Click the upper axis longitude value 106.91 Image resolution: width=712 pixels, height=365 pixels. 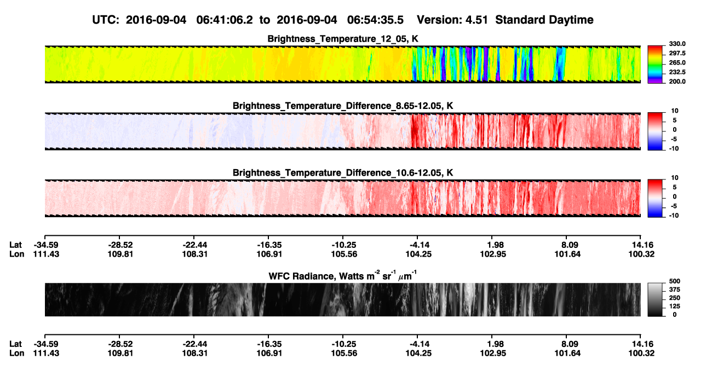(268, 254)
